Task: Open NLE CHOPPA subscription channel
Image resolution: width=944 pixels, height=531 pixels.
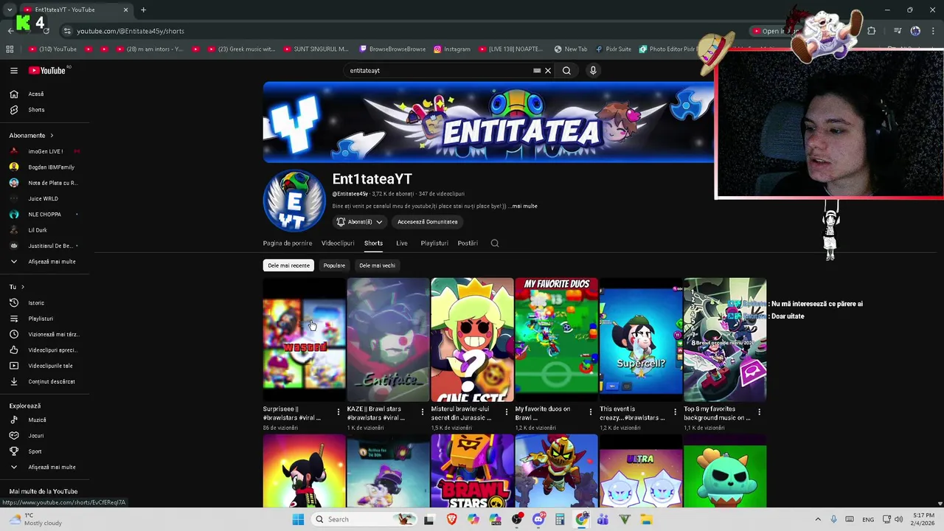Action: point(44,214)
